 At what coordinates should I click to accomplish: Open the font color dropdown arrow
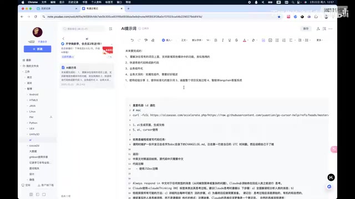click(x=248, y=40)
